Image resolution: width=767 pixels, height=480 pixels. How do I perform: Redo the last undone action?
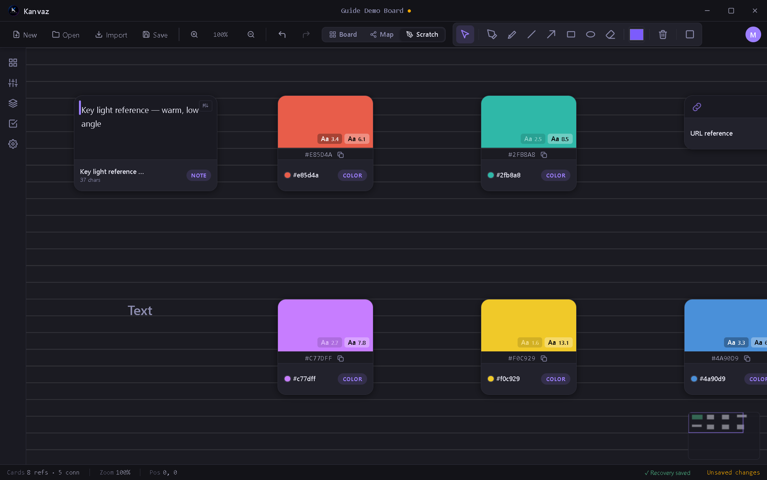[x=306, y=34]
